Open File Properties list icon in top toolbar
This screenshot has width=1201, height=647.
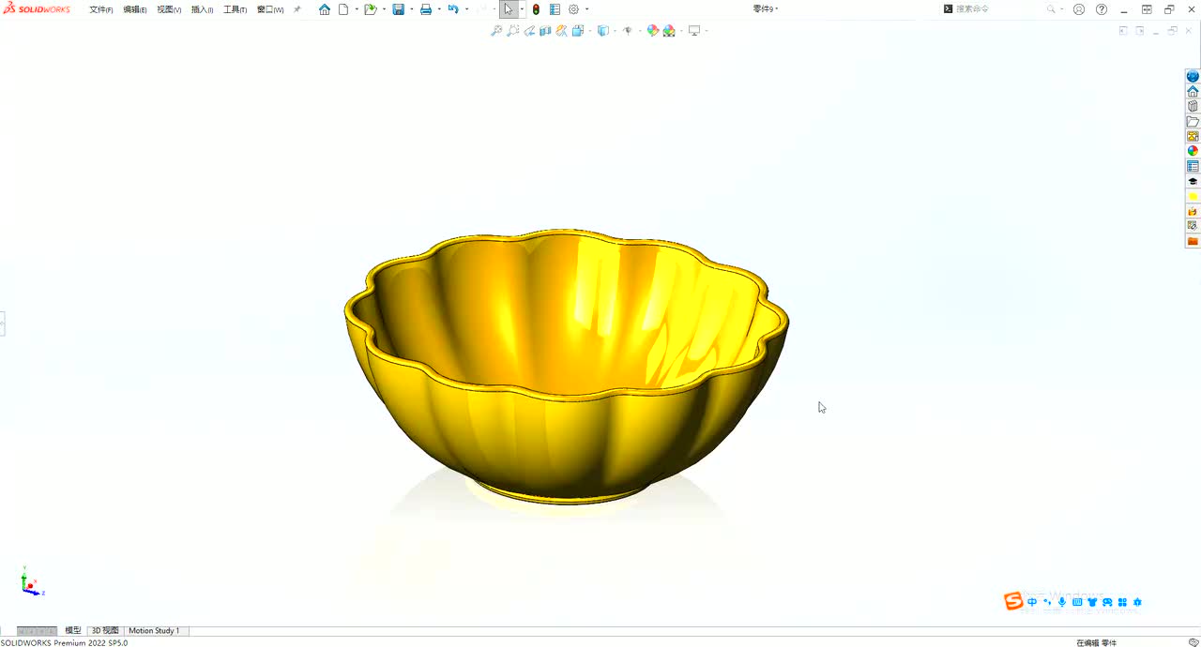555,9
